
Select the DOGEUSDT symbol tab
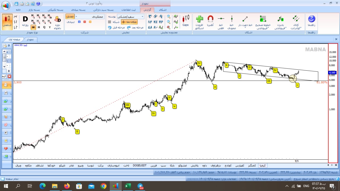pos(140,165)
